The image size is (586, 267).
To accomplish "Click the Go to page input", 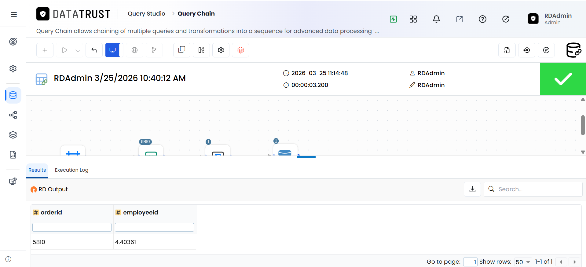I will pyautogui.click(x=470, y=262).
